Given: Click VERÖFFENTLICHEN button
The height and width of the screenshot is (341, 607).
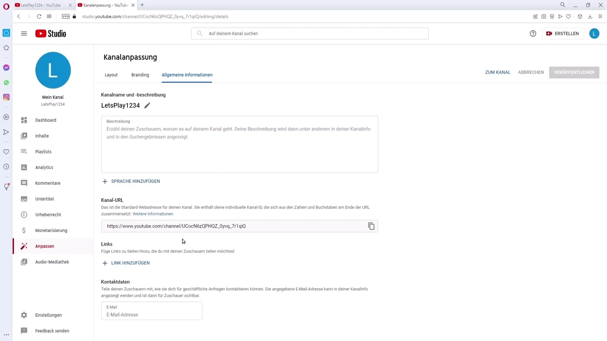Looking at the screenshot, I should (x=574, y=72).
